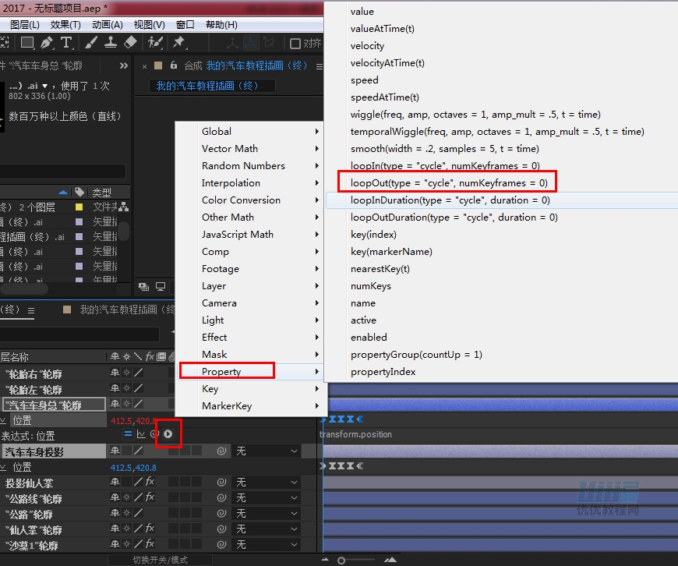Select the Pen tool in toolbar
Screen dimensions: 678x566
click(x=47, y=43)
